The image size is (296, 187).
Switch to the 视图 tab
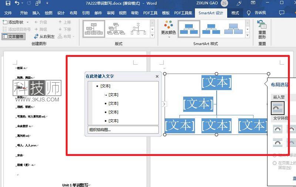tap(122, 13)
